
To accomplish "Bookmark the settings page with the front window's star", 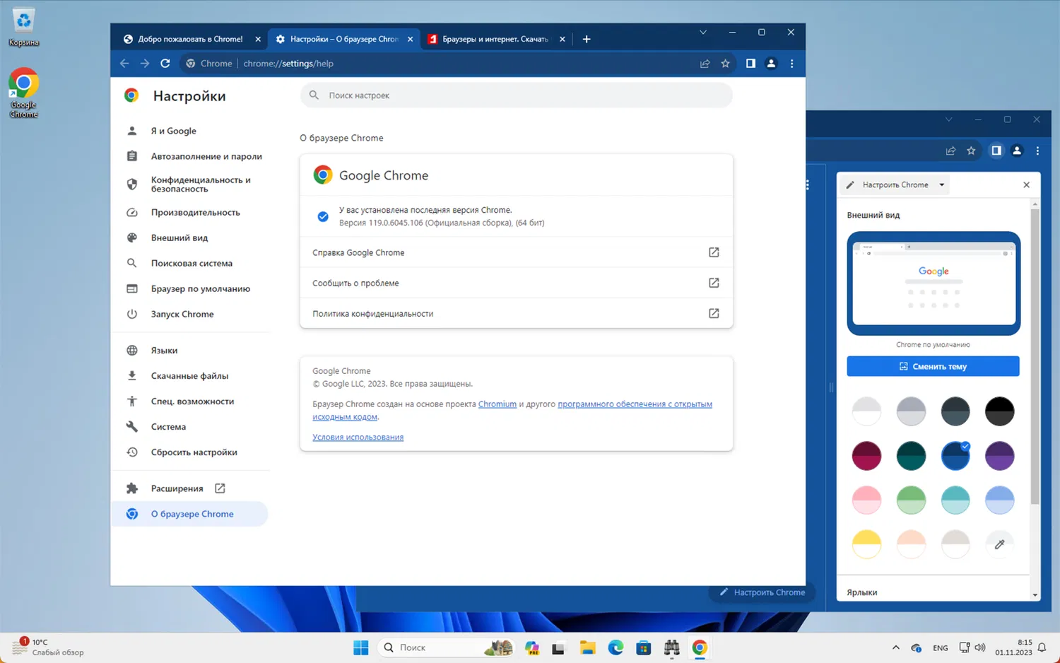I will point(725,64).
